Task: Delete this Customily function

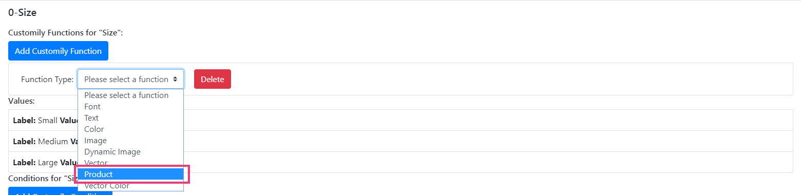Action: [213, 79]
